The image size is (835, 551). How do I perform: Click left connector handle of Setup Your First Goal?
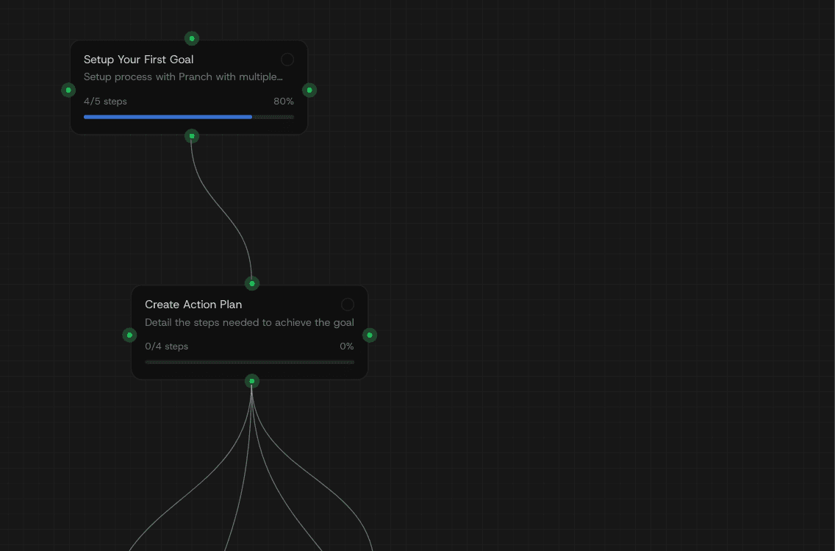[x=68, y=90]
